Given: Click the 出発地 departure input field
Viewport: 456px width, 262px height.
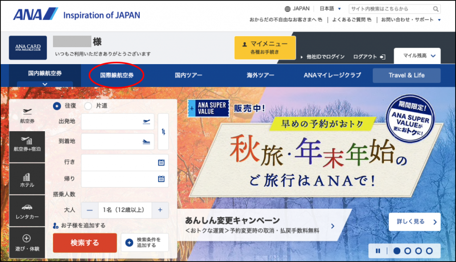Looking at the screenshot, I should [118, 122].
